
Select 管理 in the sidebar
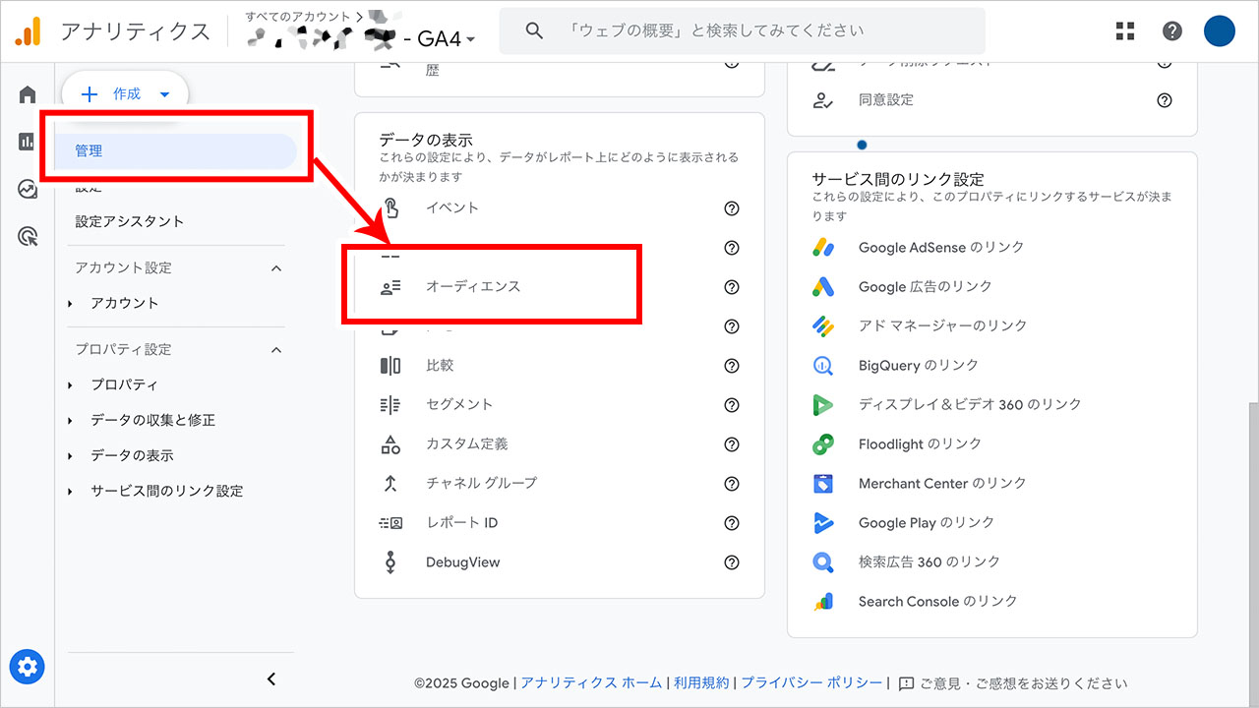177,151
